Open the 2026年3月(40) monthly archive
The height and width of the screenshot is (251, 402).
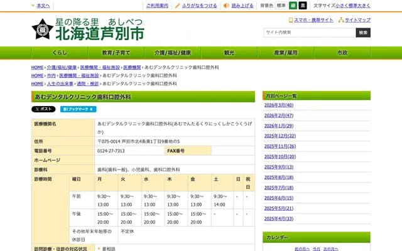tap(279, 105)
